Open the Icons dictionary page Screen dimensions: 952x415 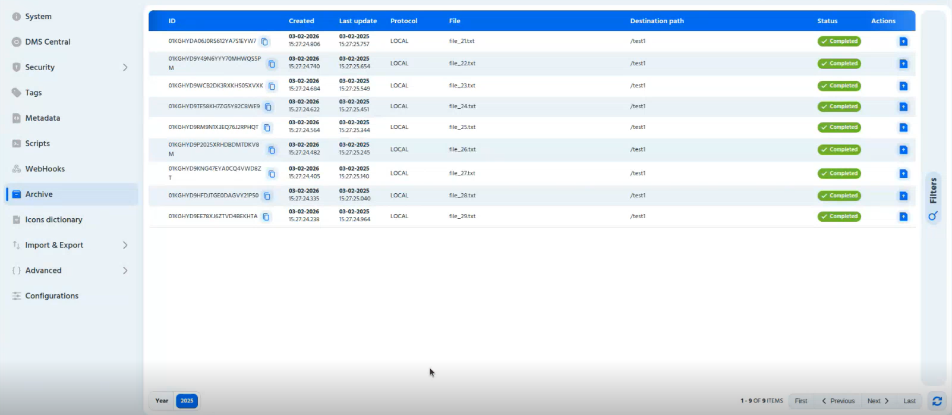click(x=53, y=219)
